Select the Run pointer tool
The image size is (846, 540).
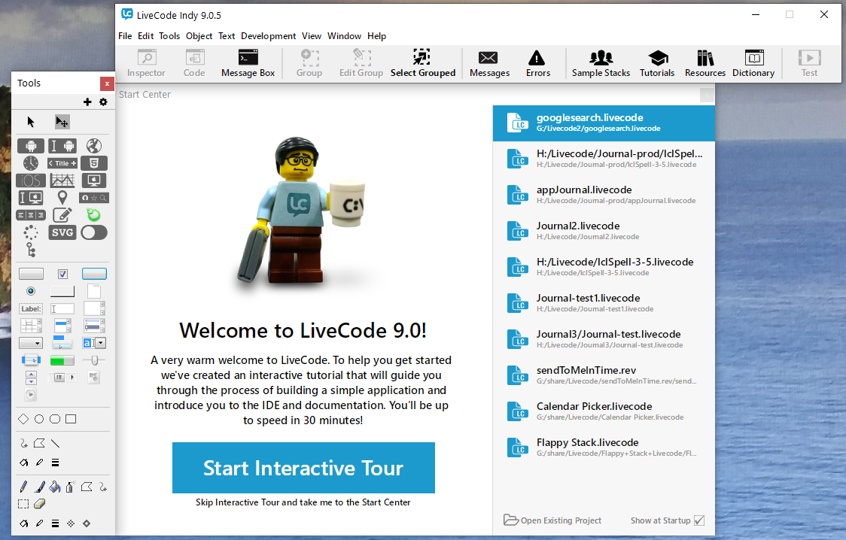31,121
